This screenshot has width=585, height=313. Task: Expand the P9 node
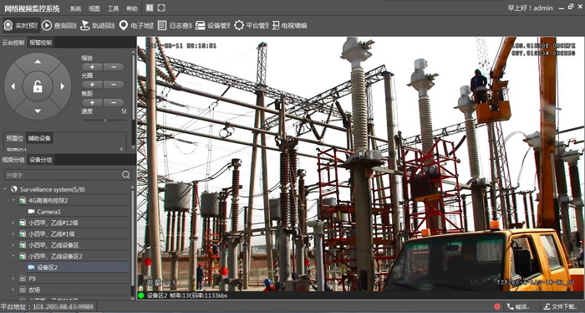click(14, 279)
